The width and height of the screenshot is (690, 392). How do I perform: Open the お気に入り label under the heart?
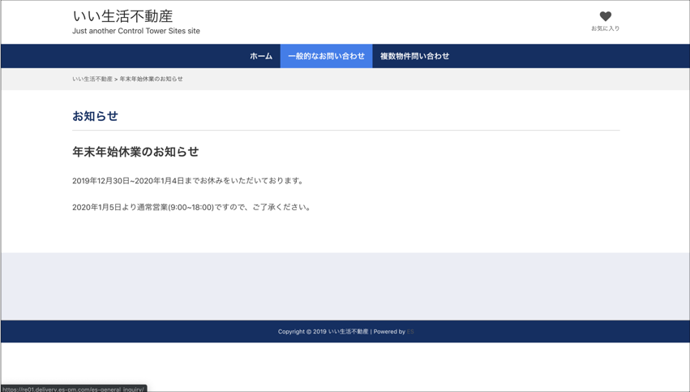[605, 28]
